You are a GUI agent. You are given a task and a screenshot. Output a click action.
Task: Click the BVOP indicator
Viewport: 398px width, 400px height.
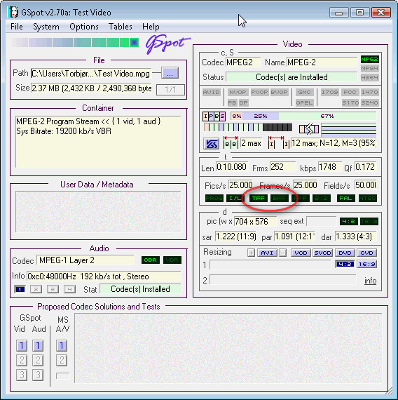click(x=279, y=92)
